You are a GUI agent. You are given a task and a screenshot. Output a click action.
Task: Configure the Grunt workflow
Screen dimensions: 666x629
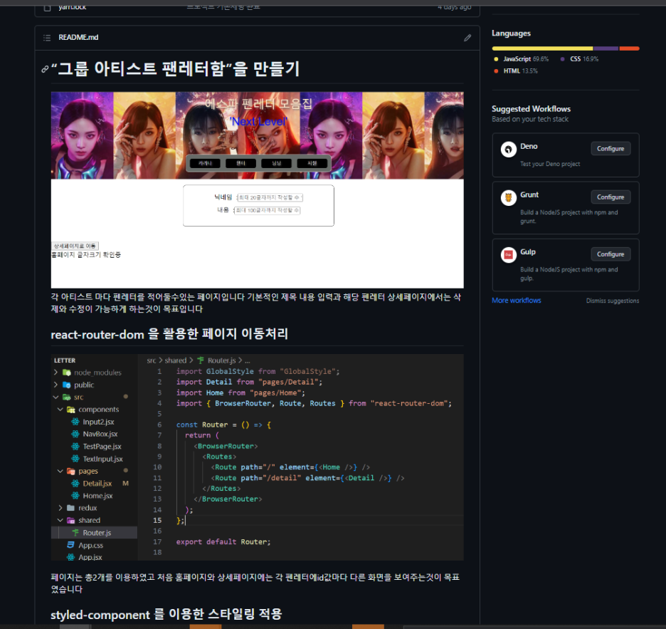coord(610,197)
